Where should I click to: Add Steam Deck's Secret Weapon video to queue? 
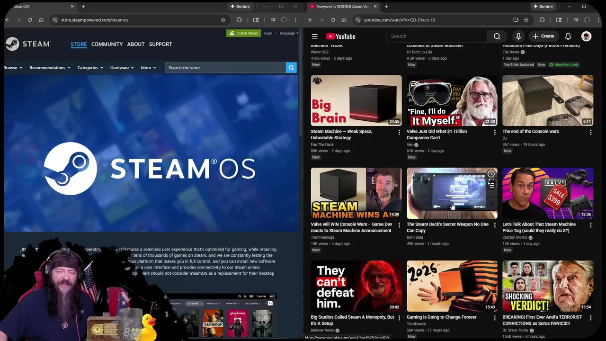tap(491, 185)
